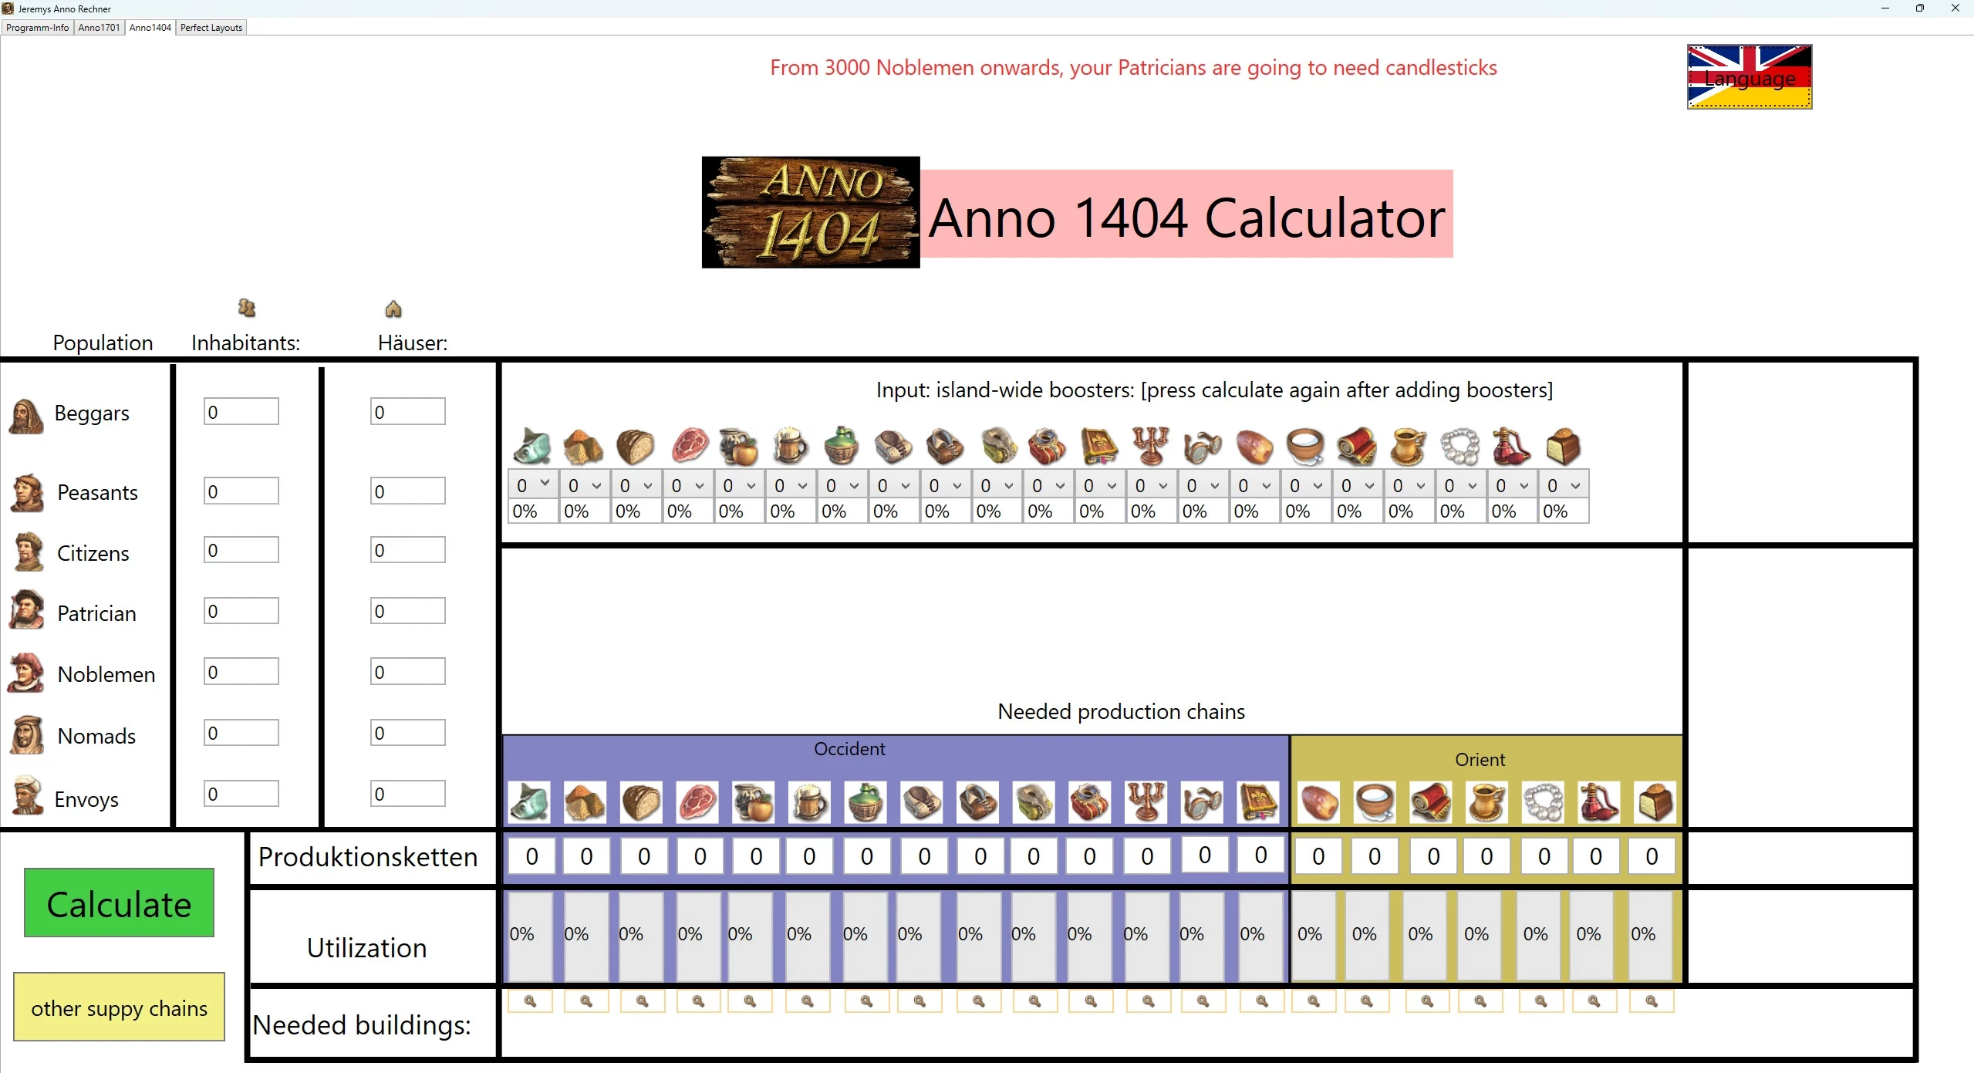Viewport: 1974px width, 1073px height.
Task: Click the fish icon in the boosters row
Action: (532, 446)
